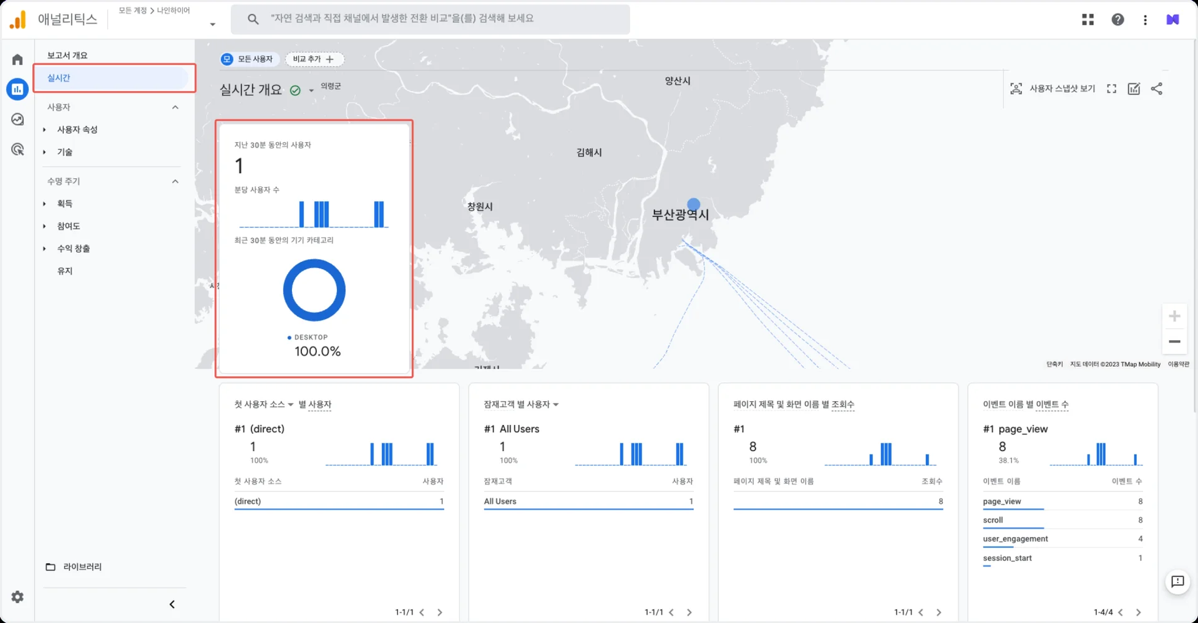Image resolution: width=1198 pixels, height=623 pixels.
Task: Open the Advertising icon in sidebar
Action: tap(17, 150)
